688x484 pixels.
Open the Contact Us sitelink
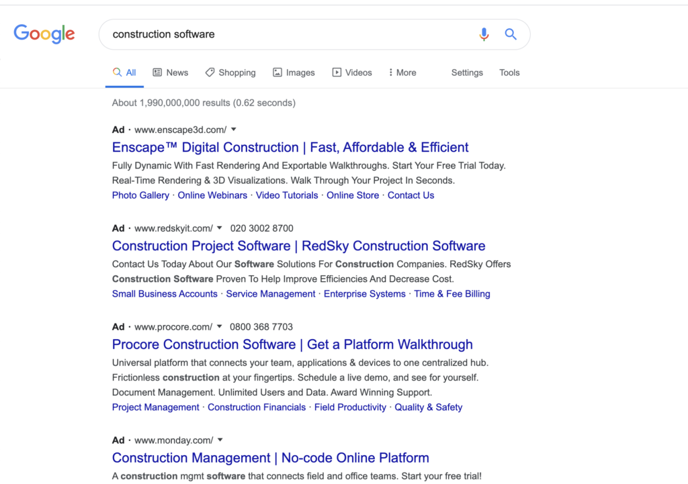(411, 195)
